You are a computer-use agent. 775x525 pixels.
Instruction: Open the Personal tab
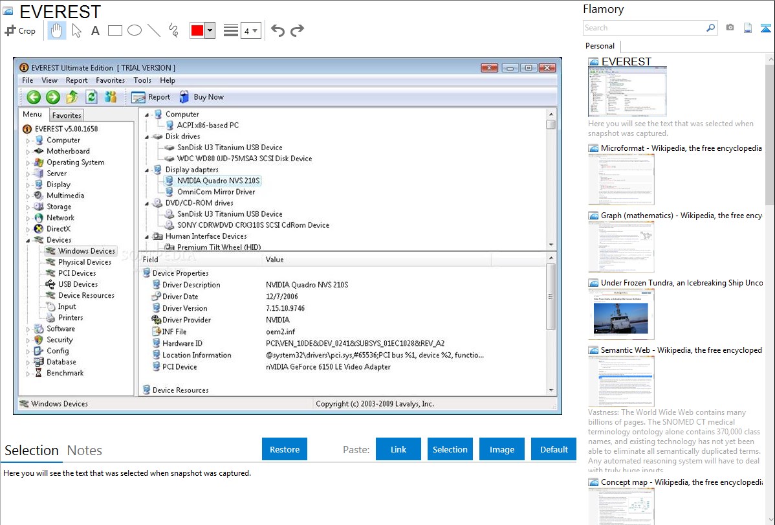[x=600, y=46]
